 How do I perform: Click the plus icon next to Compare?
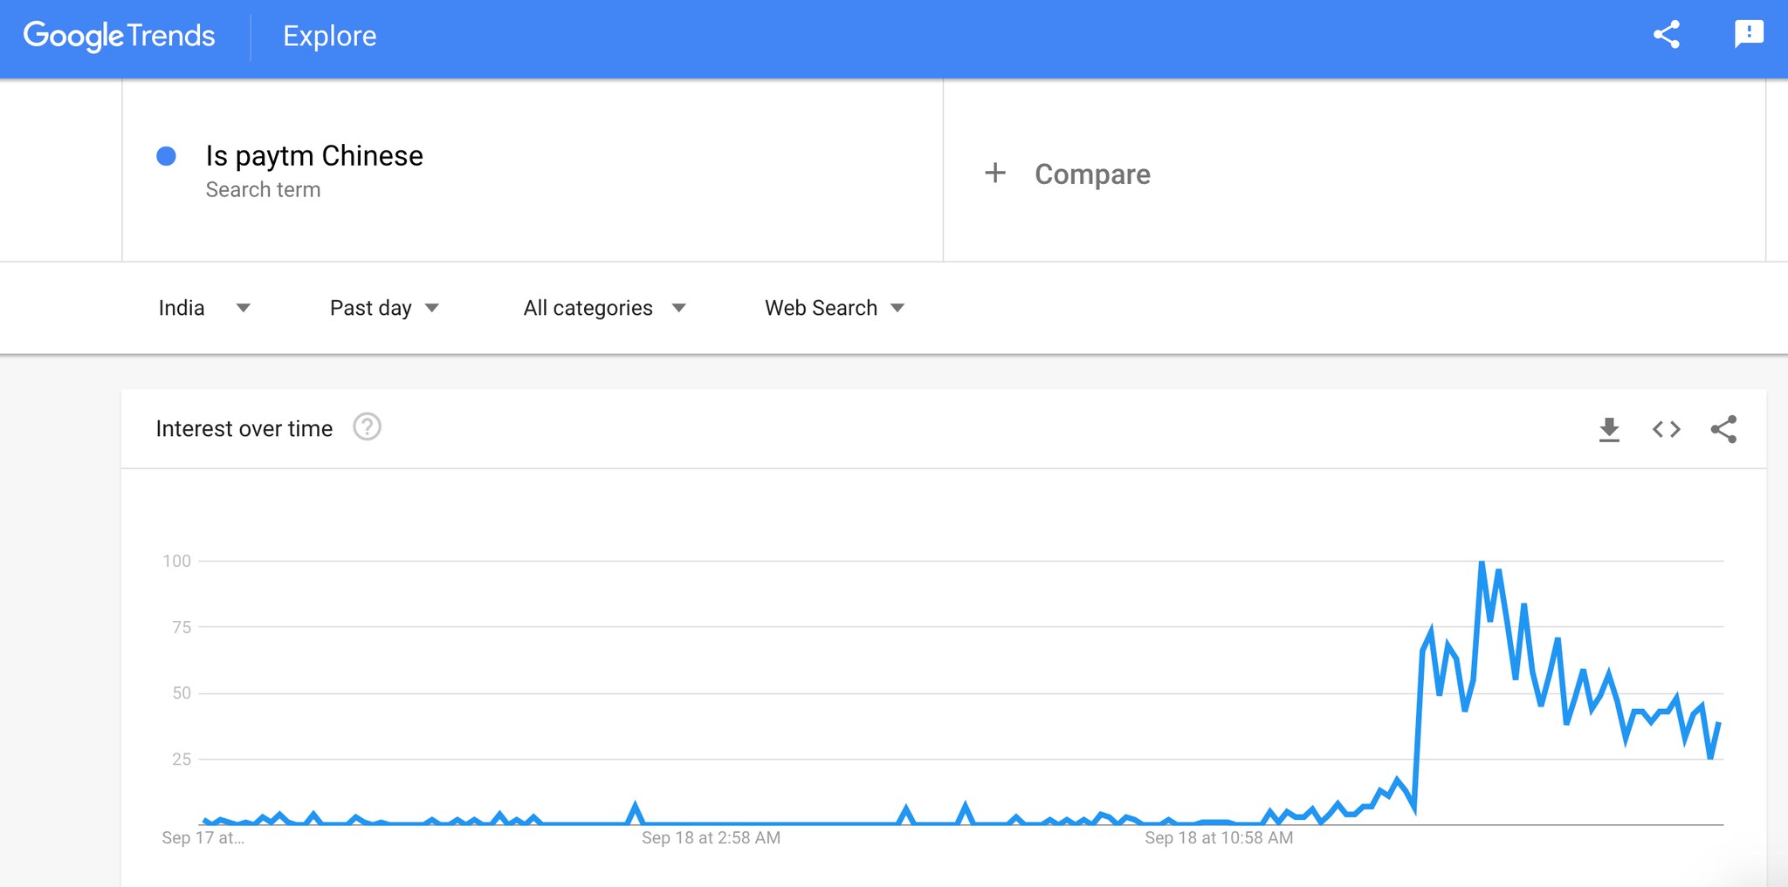pyautogui.click(x=995, y=173)
